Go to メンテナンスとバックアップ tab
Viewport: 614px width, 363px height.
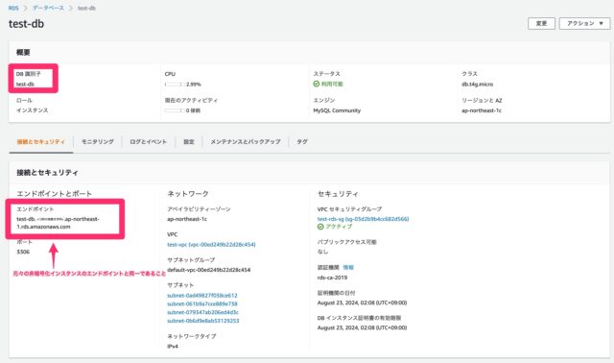pyautogui.click(x=246, y=142)
